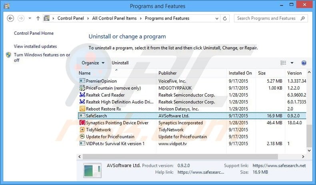
Task: Click the 46.4 MB size cell
Action: tap(274, 123)
